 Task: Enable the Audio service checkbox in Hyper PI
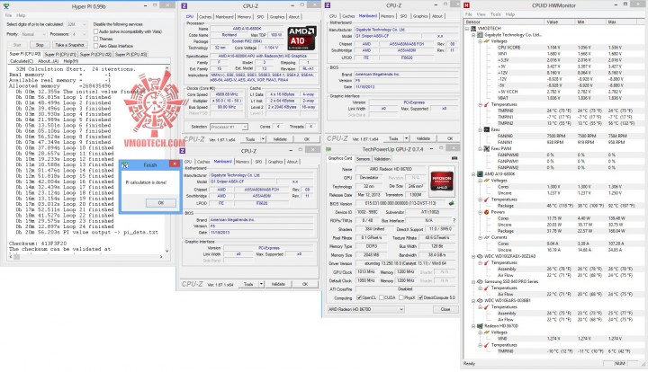click(96, 31)
